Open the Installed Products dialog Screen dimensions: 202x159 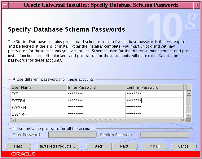click(58, 146)
